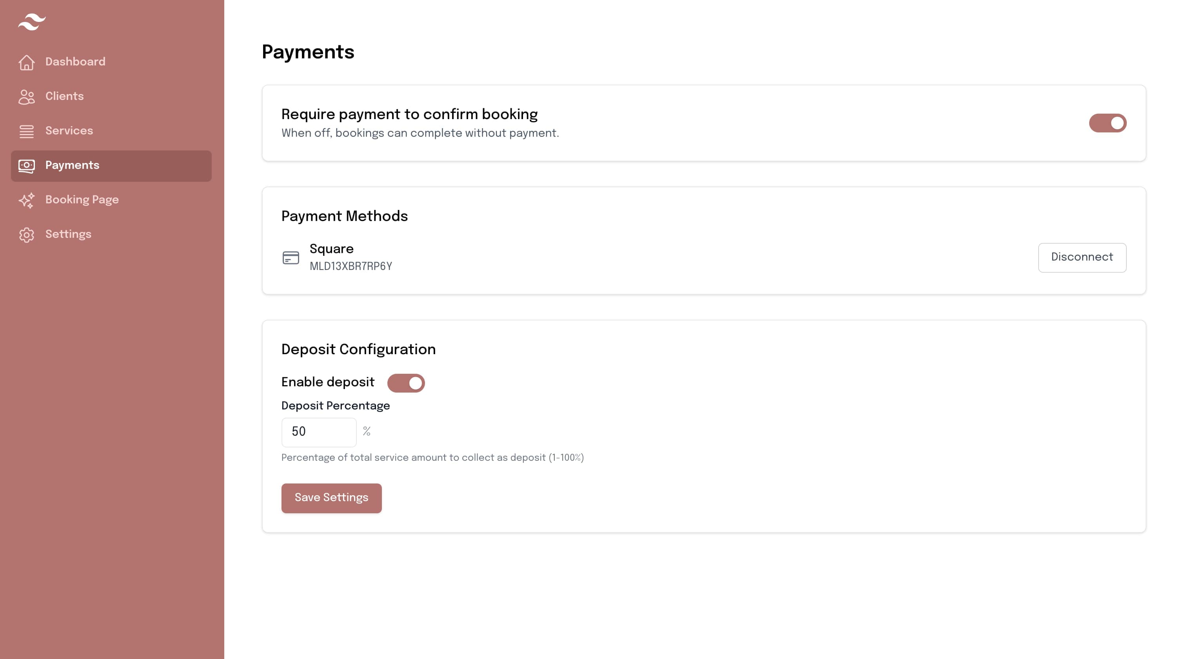Click the Clients people icon
The width and height of the screenshot is (1177, 659).
click(x=27, y=97)
